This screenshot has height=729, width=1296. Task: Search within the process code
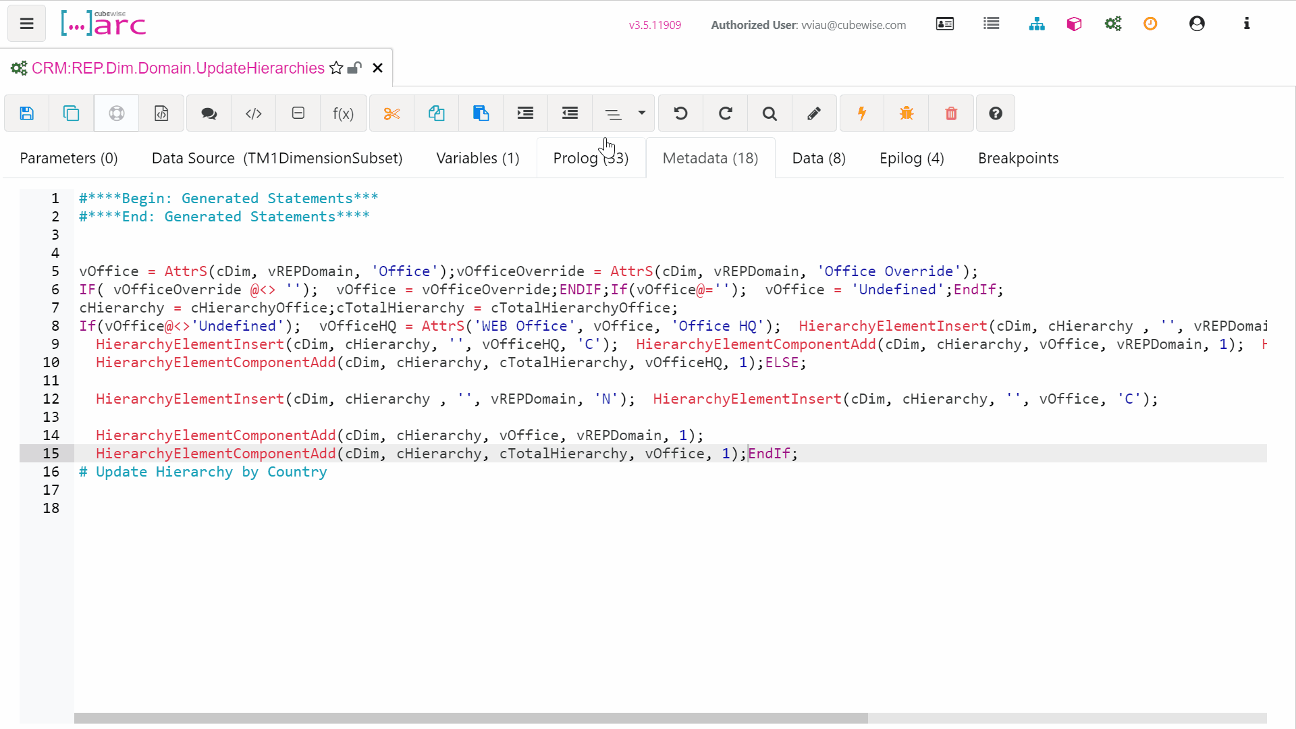[x=769, y=113]
